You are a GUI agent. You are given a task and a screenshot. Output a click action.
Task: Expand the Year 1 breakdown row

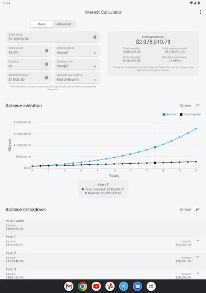coord(198,241)
